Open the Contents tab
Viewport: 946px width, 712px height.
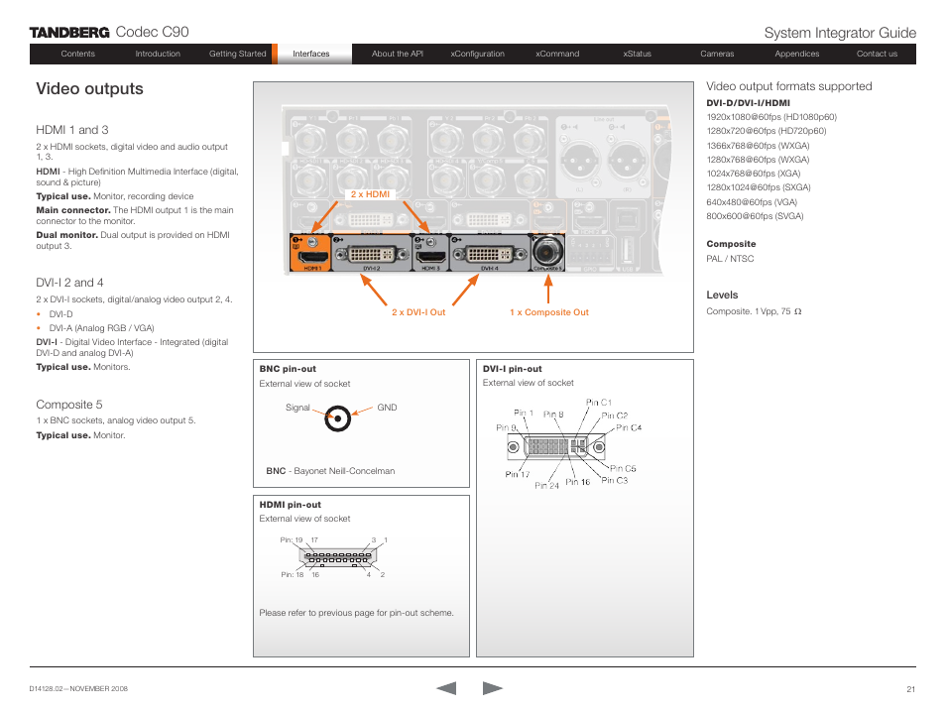(77, 54)
